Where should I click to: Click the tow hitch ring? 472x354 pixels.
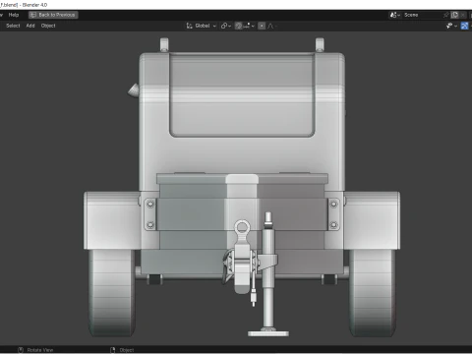pos(242,227)
